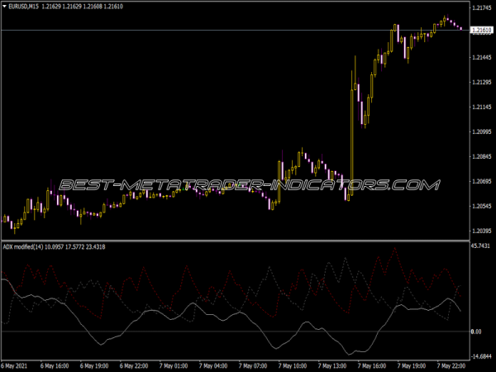The image size is (496, 372).
Task: Click the -14.6684 indicator scale value
Action: 481,356
